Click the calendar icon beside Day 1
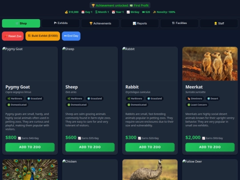Screen dimensions: 240x180 tap(83, 12)
